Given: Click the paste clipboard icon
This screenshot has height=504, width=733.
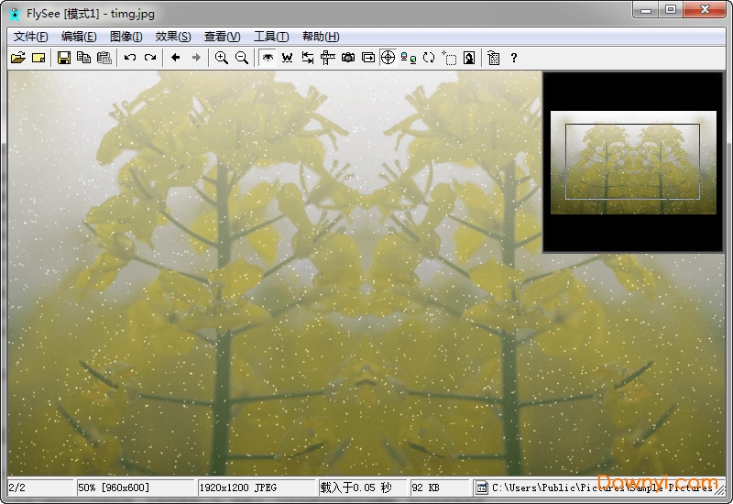Looking at the screenshot, I should [x=104, y=58].
